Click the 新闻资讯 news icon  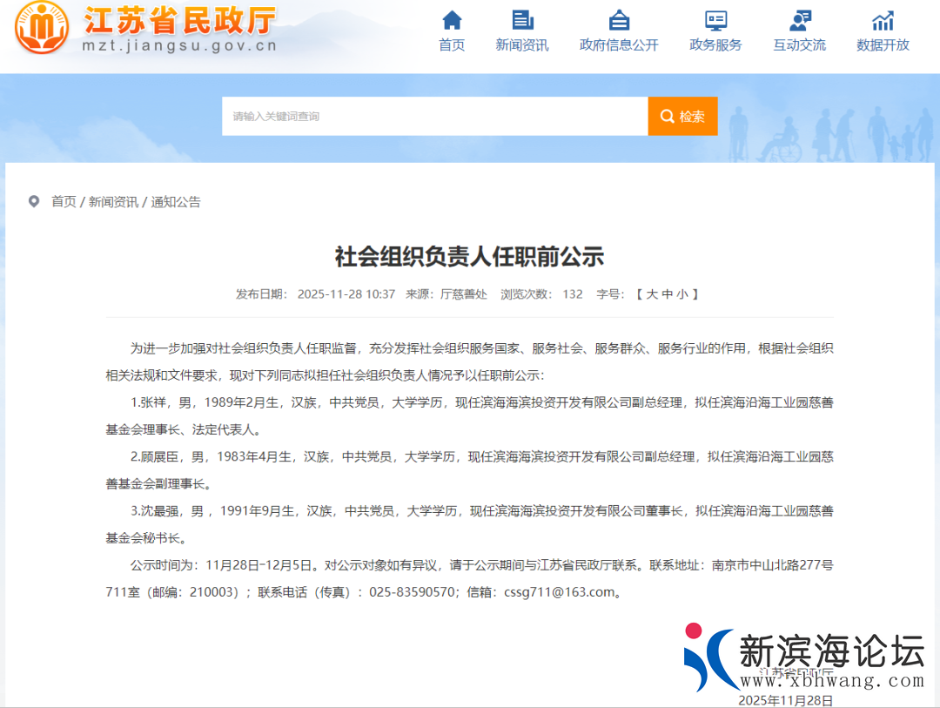pyautogui.click(x=522, y=20)
